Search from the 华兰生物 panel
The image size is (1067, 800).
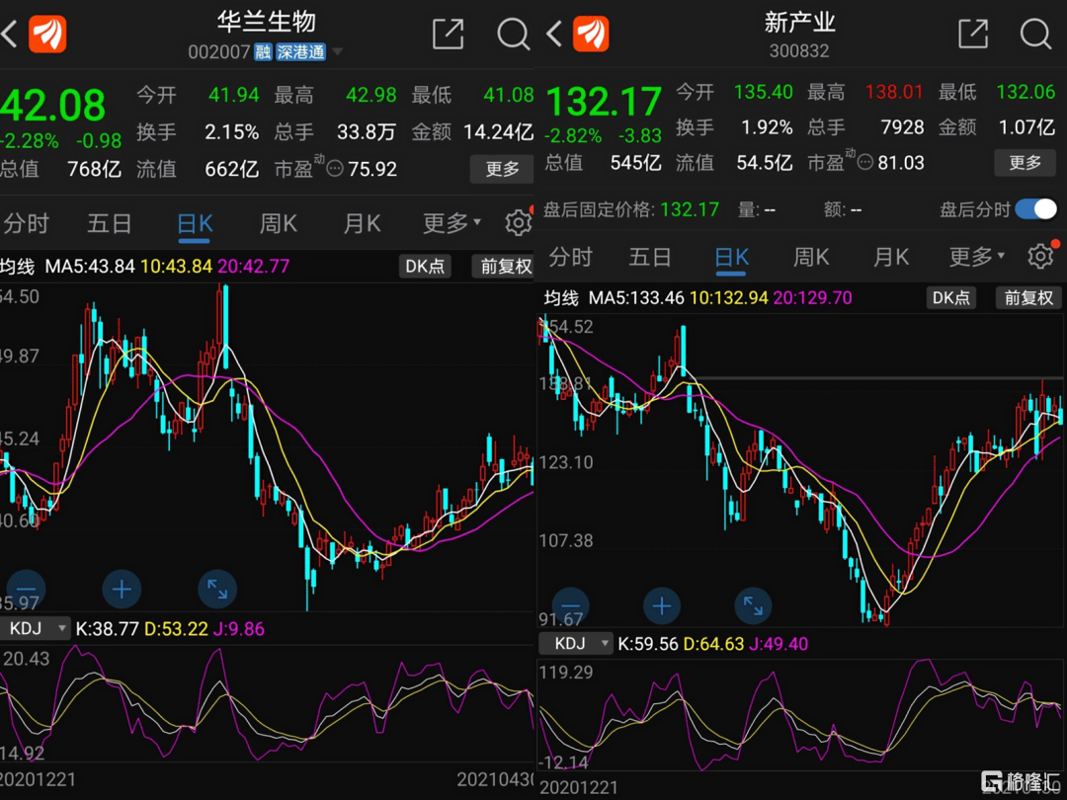click(513, 34)
